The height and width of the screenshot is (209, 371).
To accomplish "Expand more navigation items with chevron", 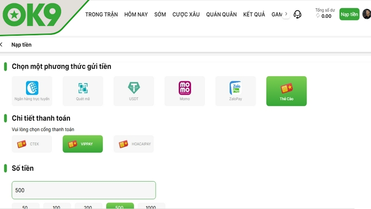I will pyautogui.click(x=286, y=14).
